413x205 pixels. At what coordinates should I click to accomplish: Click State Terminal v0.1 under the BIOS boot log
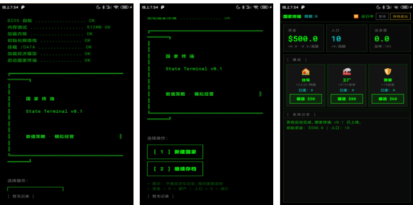click(x=54, y=112)
